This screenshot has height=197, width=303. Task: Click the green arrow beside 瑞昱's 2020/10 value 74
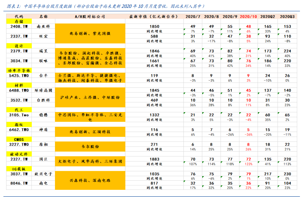pyautogui.click(x=240, y=48)
